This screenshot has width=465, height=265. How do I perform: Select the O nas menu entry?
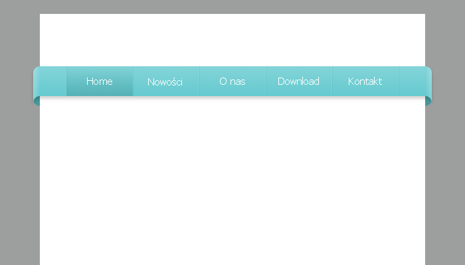coord(232,81)
